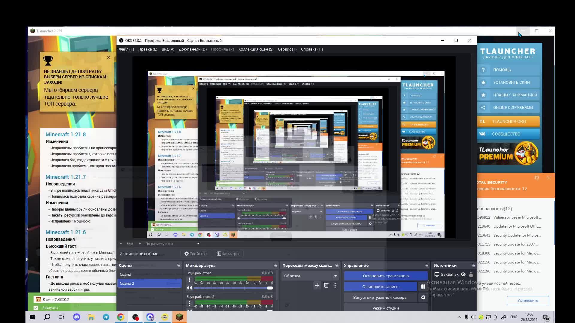The height and width of the screenshot is (323, 575).
Task: Undock the Audio Mixer panel
Action: [x=275, y=265]
